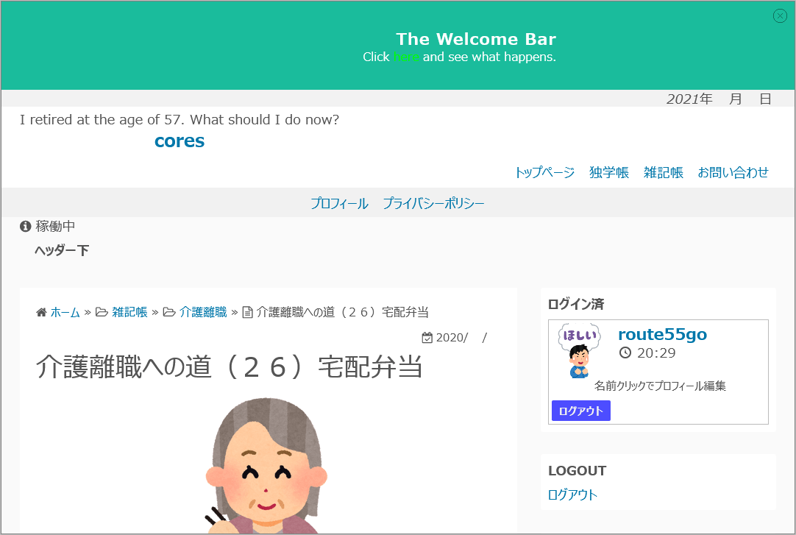Screen dimensions: 796x535
Task: Click the 20:29 login time text
Action: (656, 353)
